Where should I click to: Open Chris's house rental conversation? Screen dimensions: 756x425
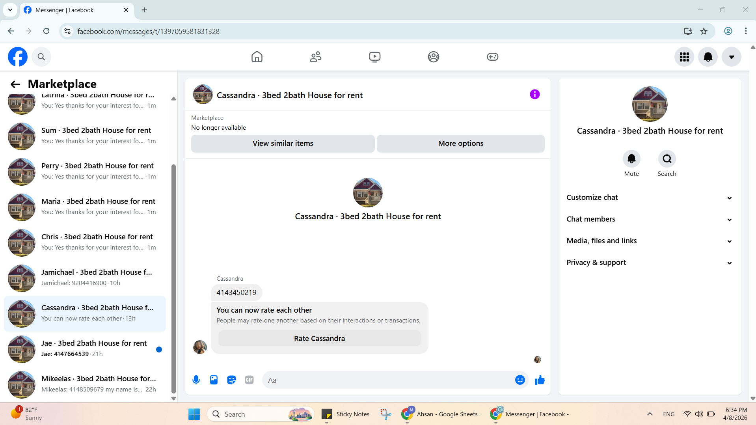click(x=85, y=242)
